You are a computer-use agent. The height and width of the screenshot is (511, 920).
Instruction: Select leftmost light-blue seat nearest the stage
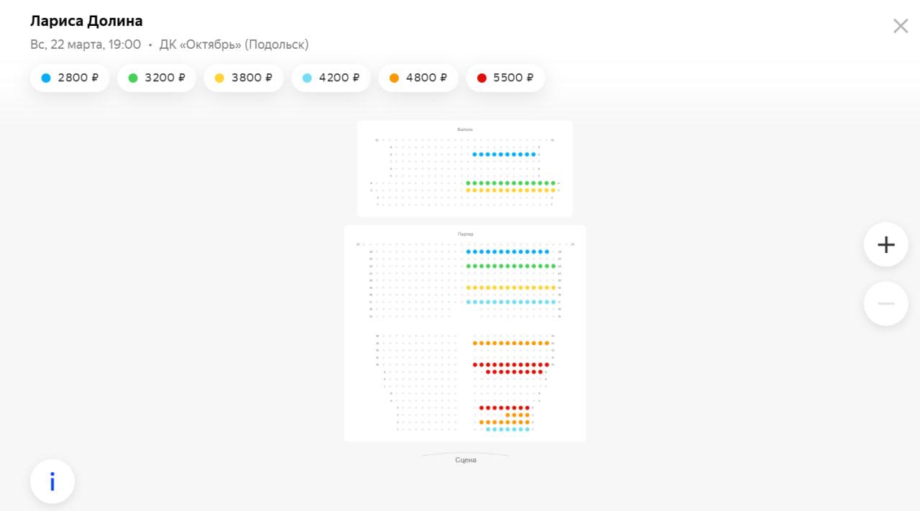(488, 429)
